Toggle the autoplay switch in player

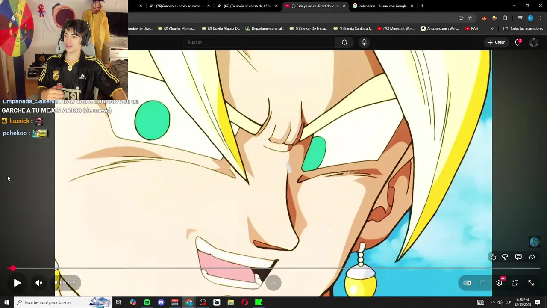click(x=468, y=283)
